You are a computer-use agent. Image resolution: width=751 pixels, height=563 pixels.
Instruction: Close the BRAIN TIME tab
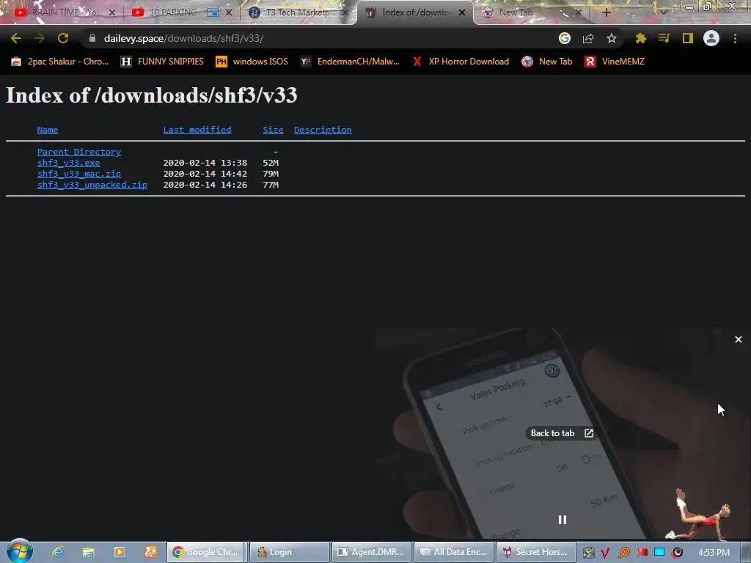click(112, 12)
